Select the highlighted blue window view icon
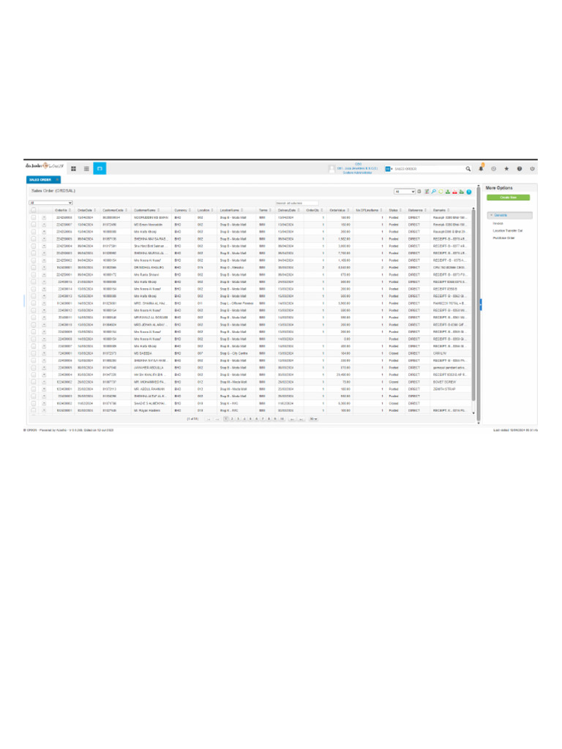The width and height of the screenshot is (562, 749). pos(100,169)
